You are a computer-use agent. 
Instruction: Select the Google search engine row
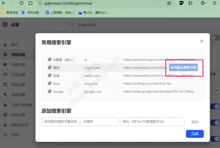click(x=122, y=92)
